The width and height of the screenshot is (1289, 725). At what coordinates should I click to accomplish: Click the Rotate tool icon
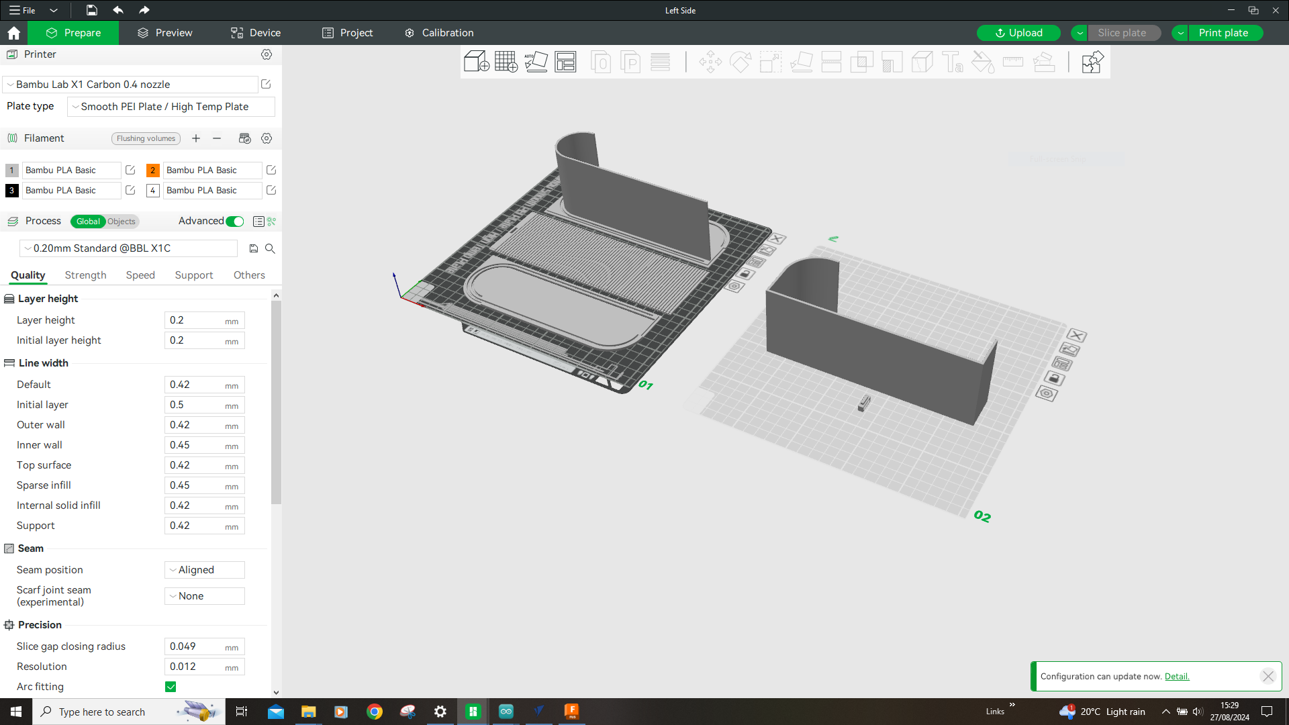(741, 62)
